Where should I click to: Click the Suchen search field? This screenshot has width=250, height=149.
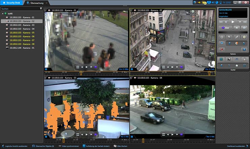pos(19,9)
